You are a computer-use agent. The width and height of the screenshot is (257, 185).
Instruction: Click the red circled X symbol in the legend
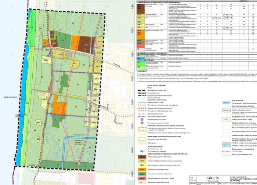[x=142, y=123]
